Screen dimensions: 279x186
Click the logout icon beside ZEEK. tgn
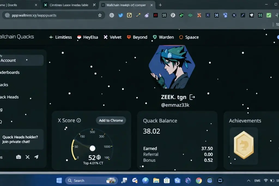(x=192, y=97)
